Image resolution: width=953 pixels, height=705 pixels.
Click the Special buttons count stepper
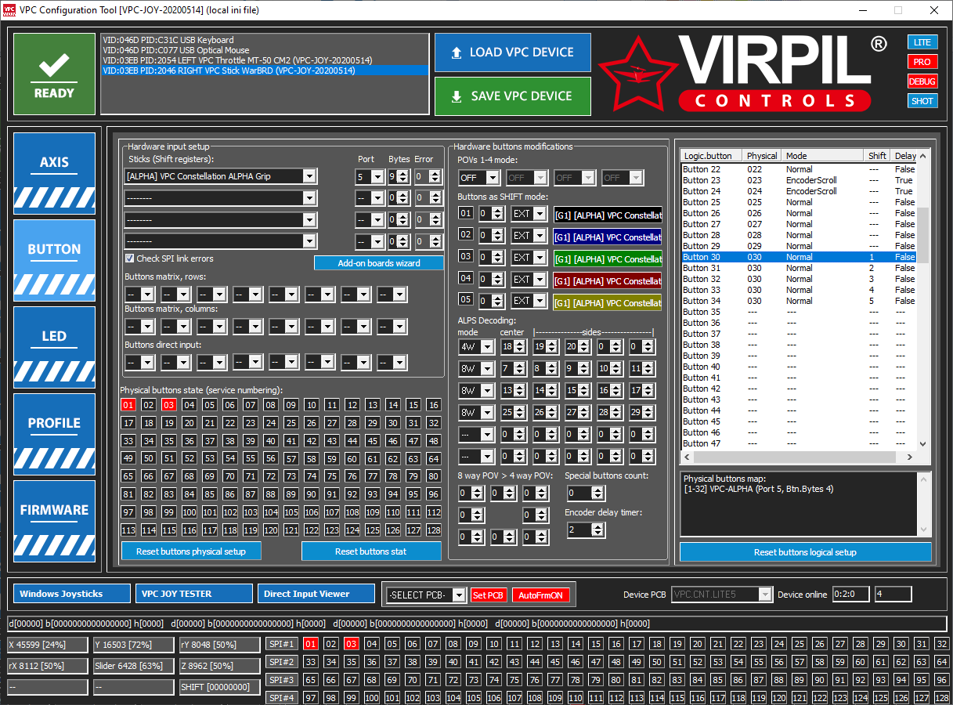pyautogui.click(x=586, y=493)
